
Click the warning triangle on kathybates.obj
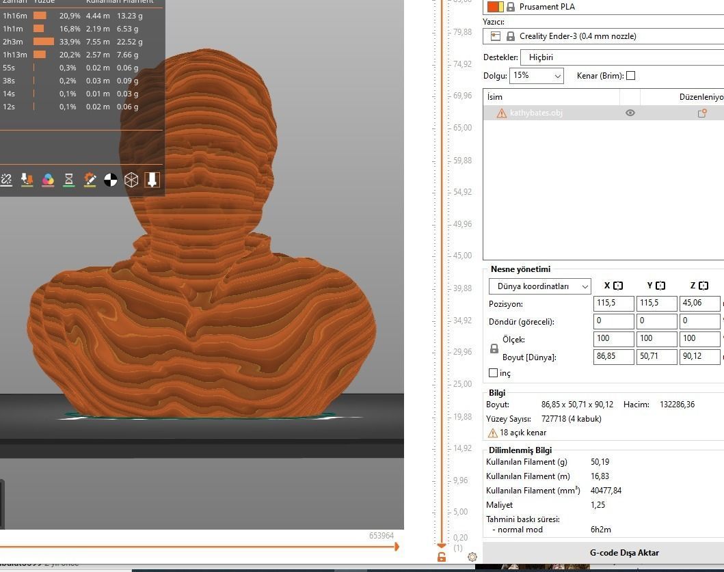(501, 113)
